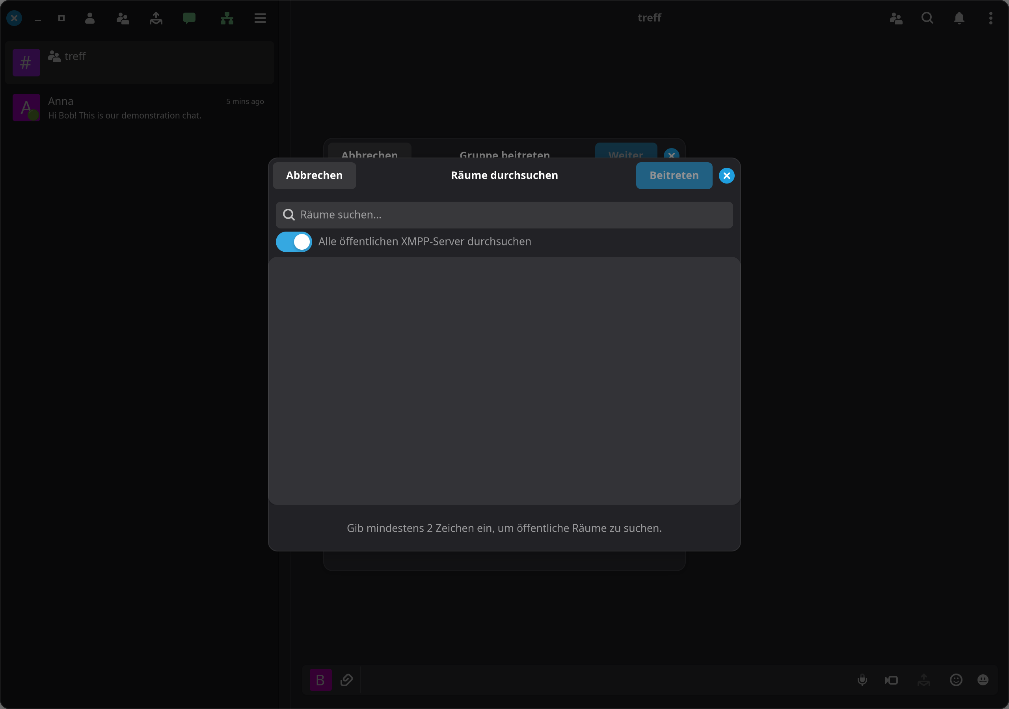Click the B avatar in message bar
Image resolution: width=1009 pixels, height=709 pixels.
pos(321,680)
